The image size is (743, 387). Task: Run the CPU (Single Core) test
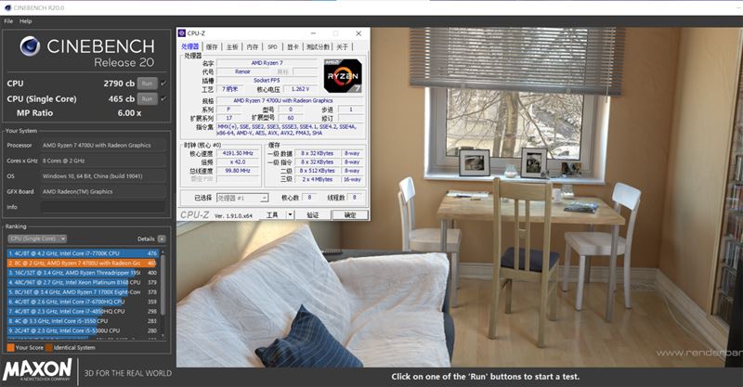click(x=147, y=99)
